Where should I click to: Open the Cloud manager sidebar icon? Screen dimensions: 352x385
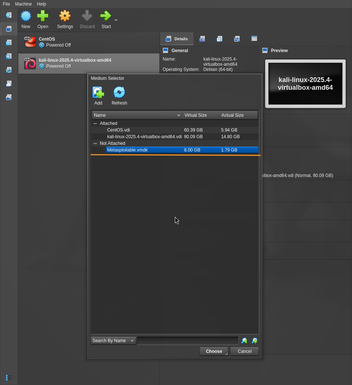[9, 84]
